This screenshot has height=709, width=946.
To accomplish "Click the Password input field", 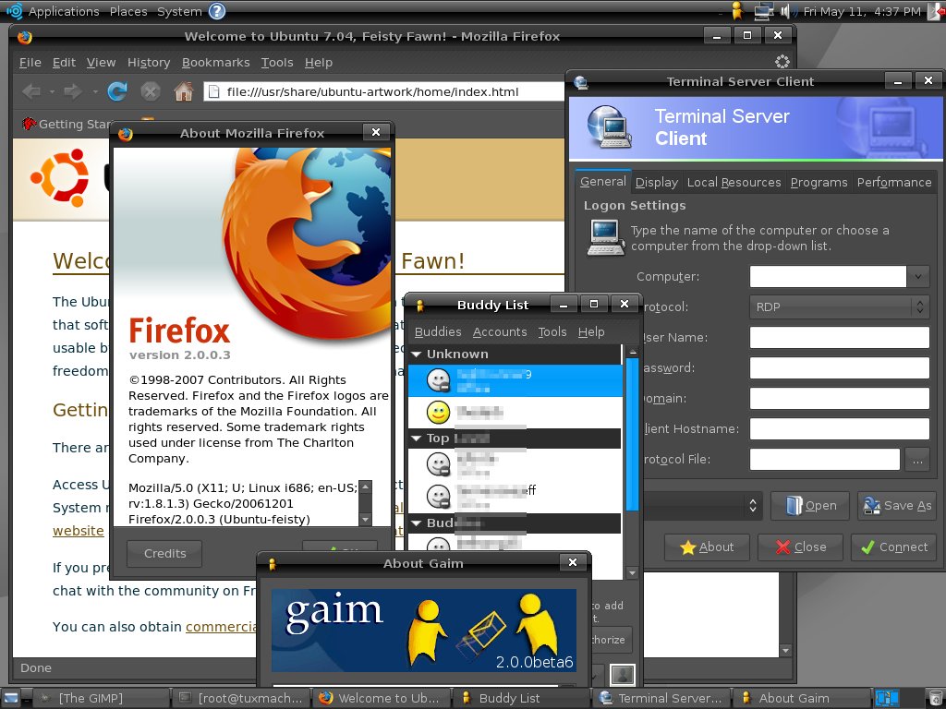I will tap(839, 367).
